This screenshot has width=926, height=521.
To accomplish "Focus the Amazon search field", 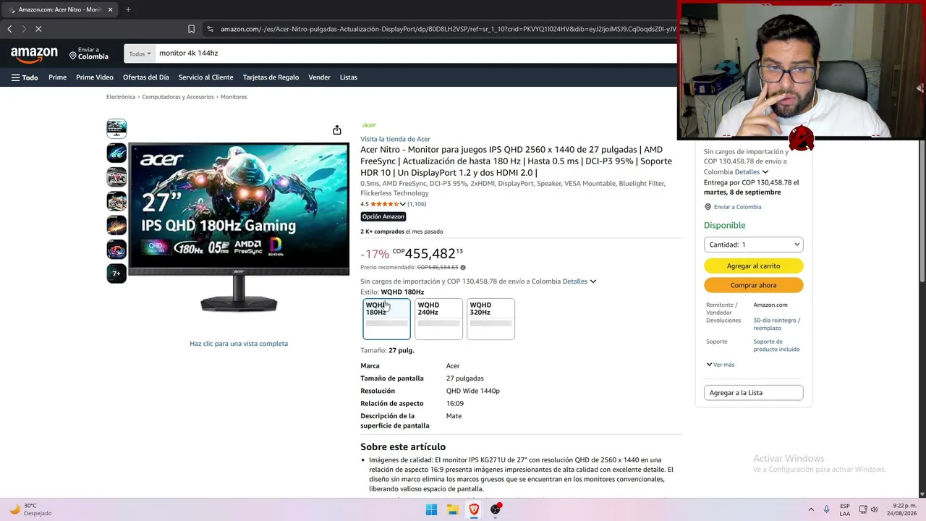I will [x=415, y=54].
